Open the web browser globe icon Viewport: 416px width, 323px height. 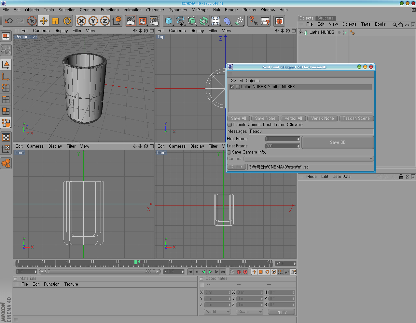click(x=279, y=21)
